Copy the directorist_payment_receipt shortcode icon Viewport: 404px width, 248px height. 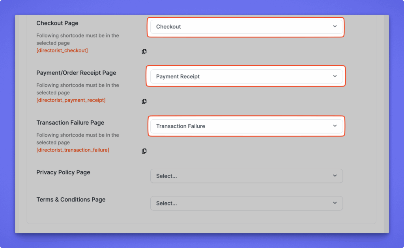tap(144, 101)
